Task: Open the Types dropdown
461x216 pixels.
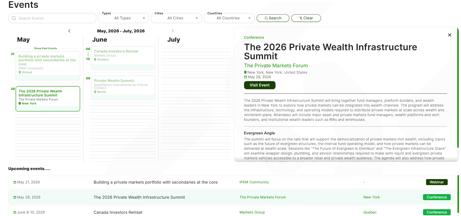Action: (124, 18)
